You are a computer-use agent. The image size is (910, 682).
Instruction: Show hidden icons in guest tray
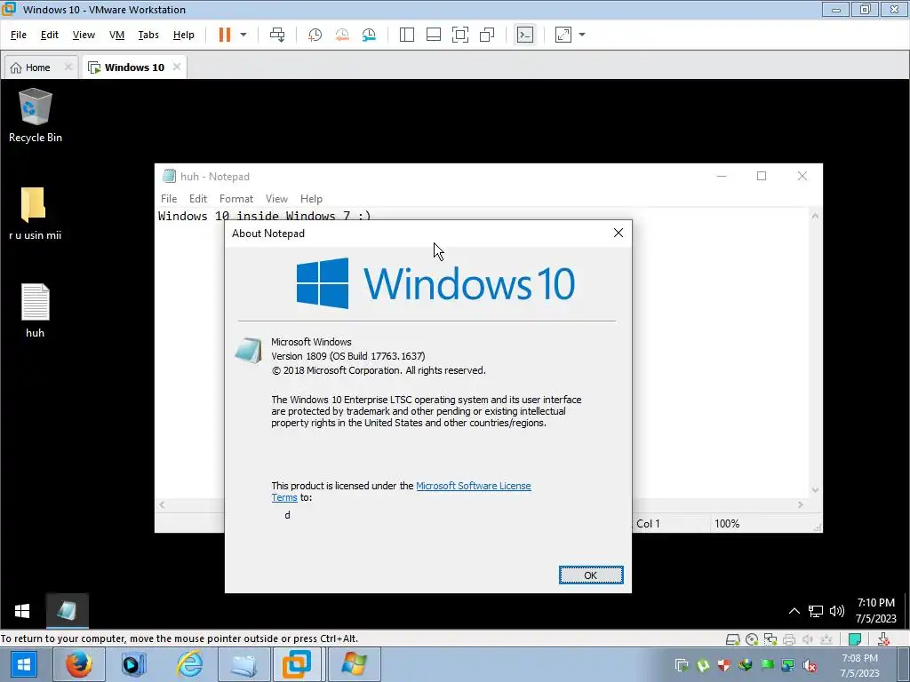[x=794, y=611]
